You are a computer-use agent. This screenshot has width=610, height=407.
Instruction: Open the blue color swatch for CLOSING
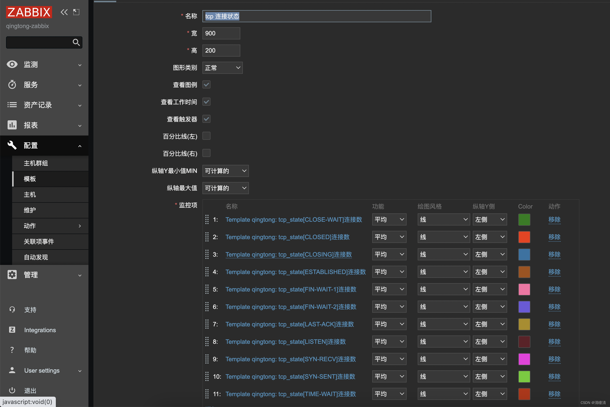(x=524, y=254)
